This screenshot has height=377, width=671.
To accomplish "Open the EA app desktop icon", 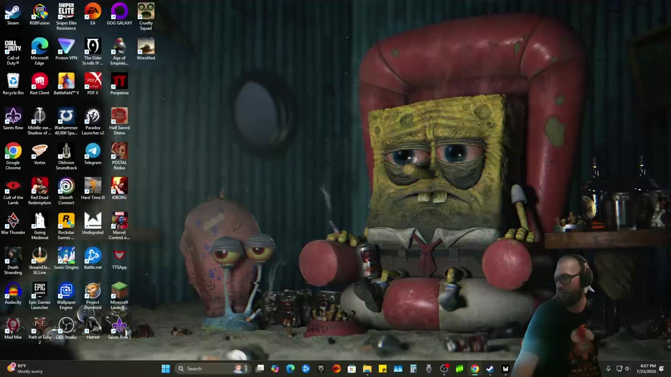I will (93, 14).
